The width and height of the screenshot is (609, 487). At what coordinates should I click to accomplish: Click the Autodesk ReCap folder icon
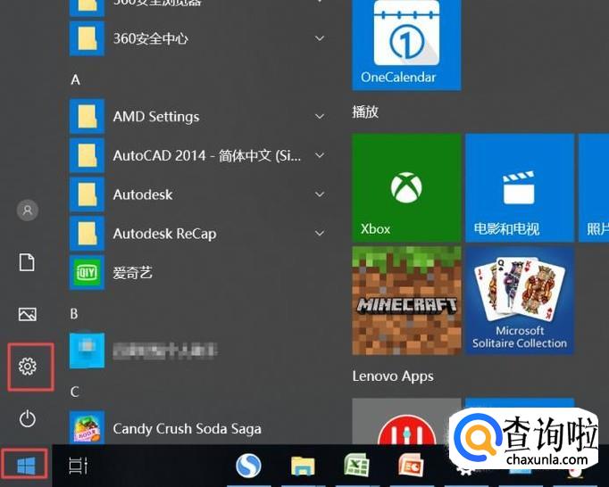(x=87, y=233)
